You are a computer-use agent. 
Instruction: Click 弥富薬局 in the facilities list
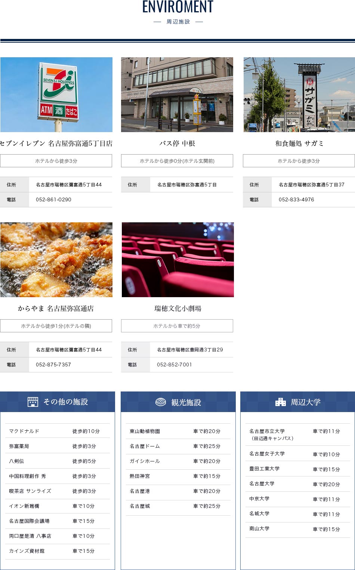click(x=19, y=446)
